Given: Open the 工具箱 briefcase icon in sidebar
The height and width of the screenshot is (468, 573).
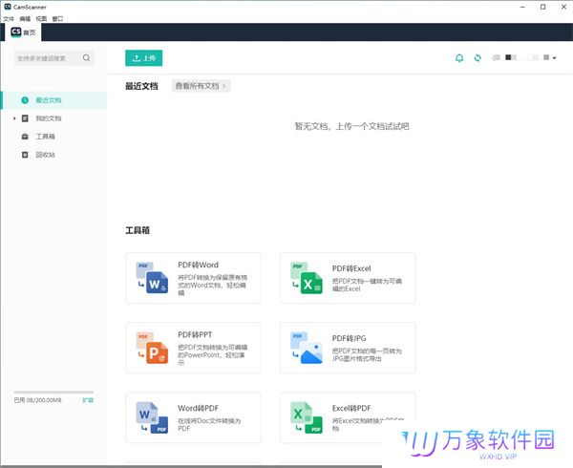Looking at the screenshot, I should point(25,137).
